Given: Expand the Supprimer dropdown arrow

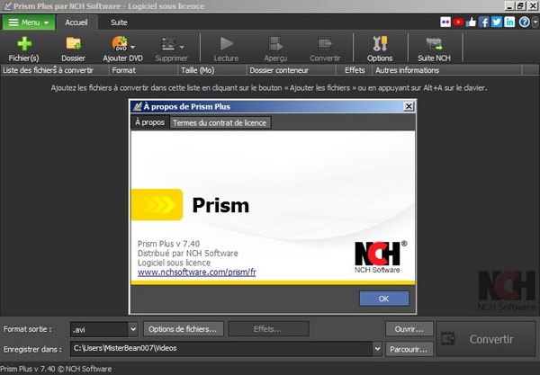Looking at the screenshot, I should click(182, 47).
